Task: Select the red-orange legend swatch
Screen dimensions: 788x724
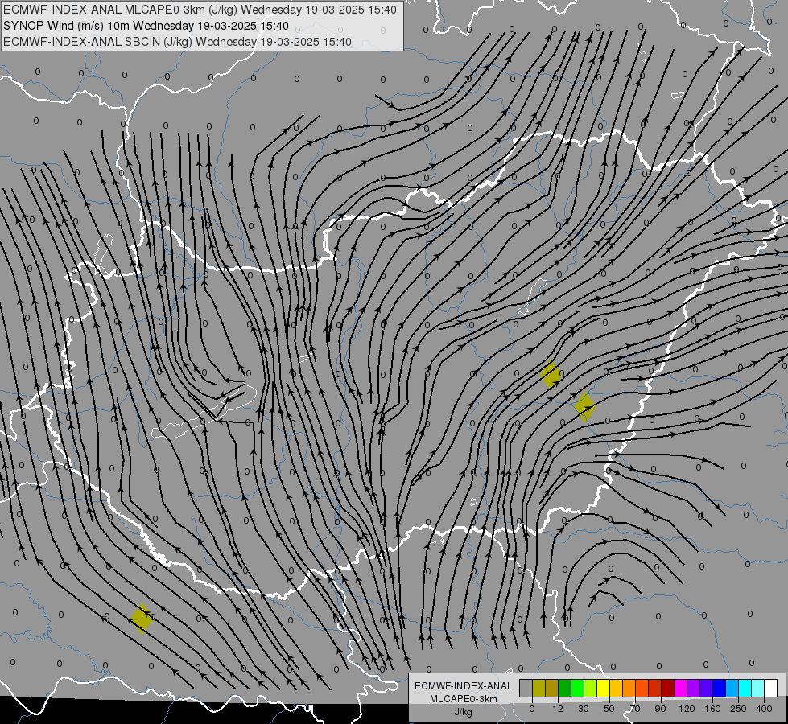Action: (642, 688)
